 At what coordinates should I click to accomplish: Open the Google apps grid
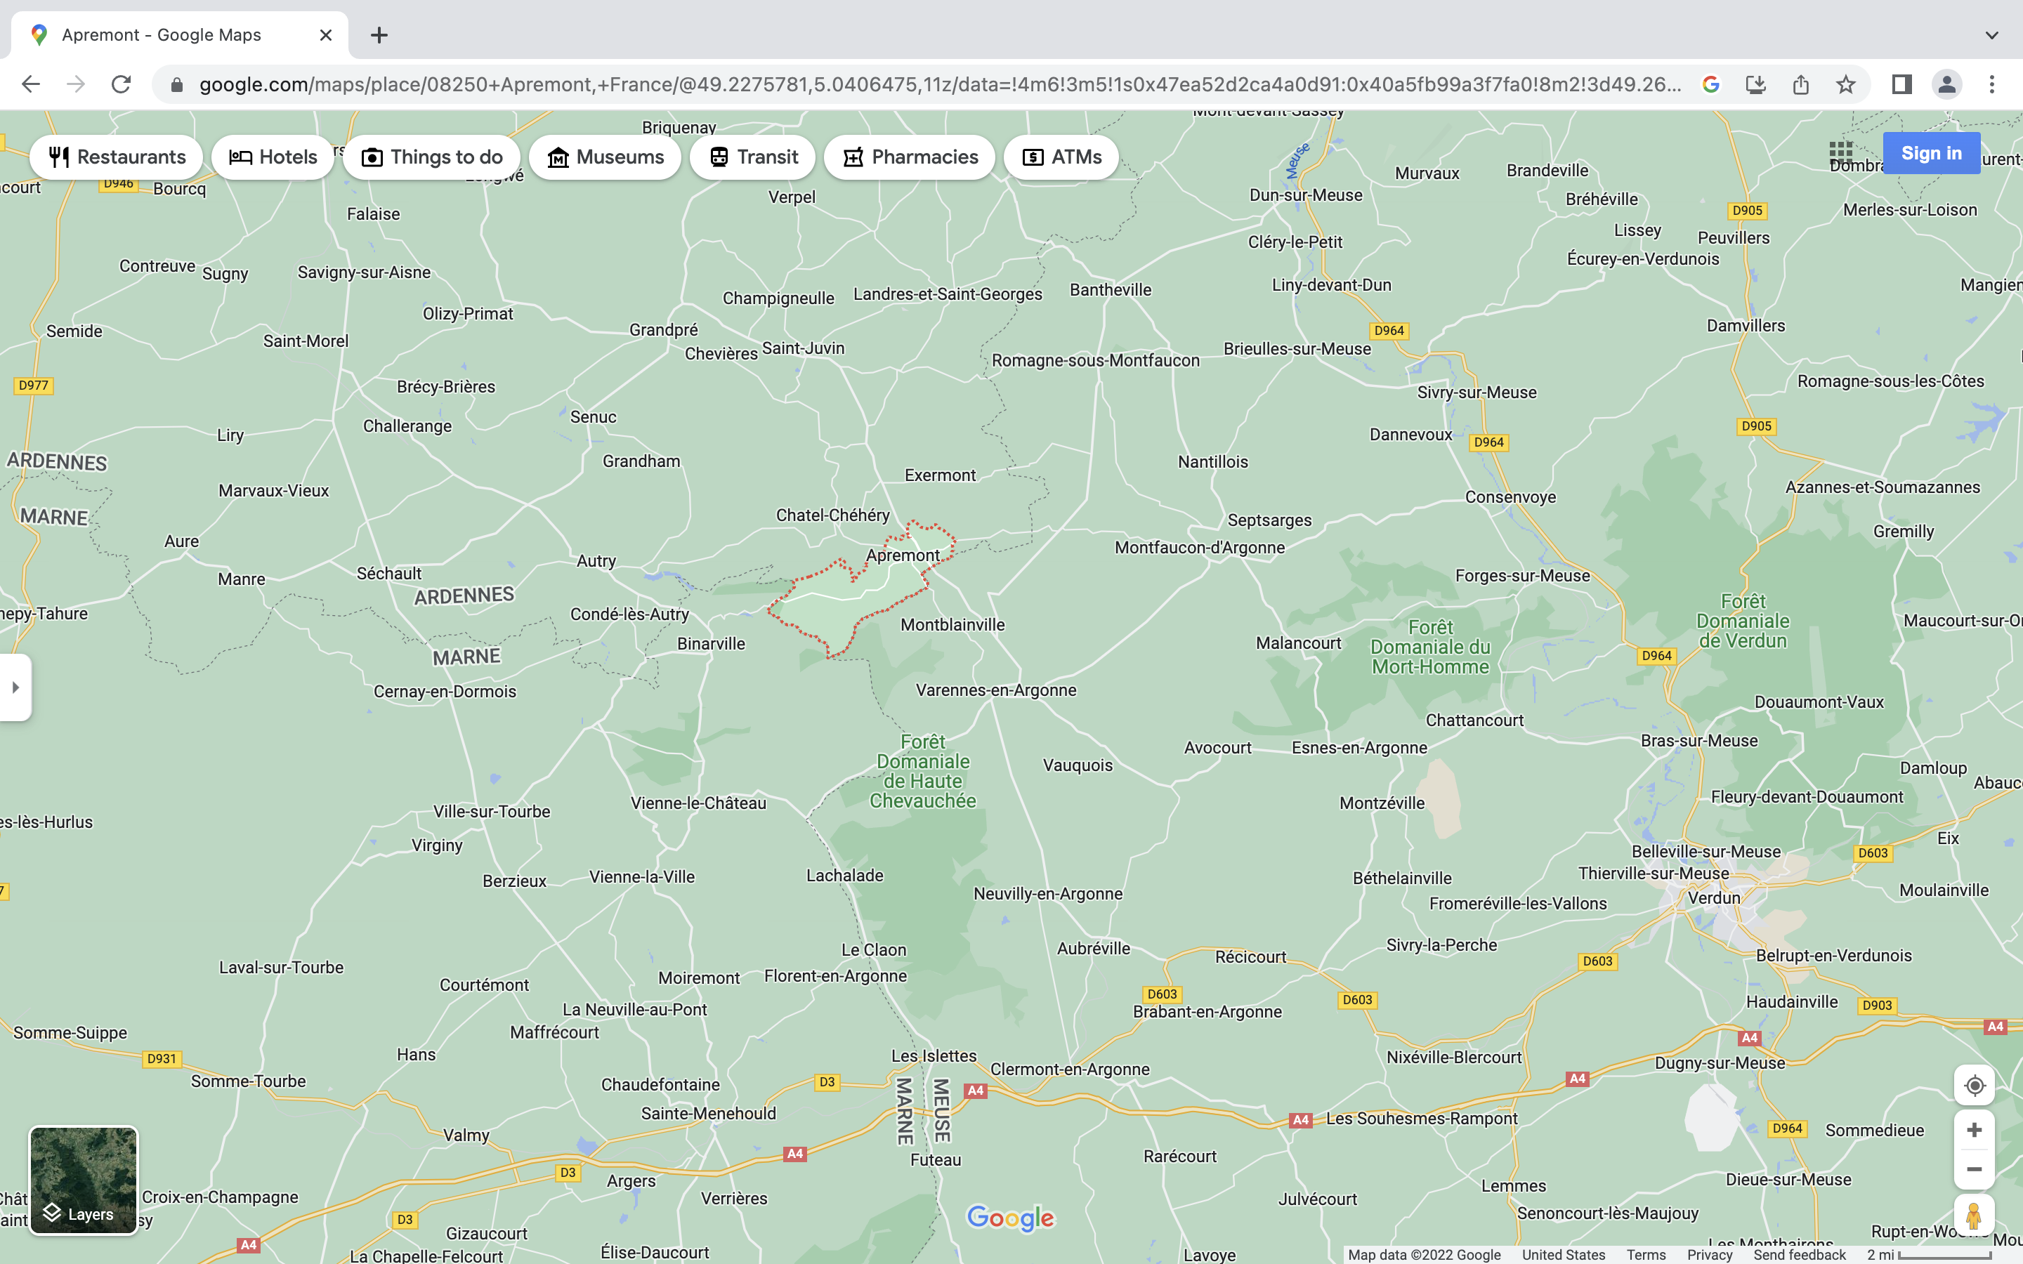1840,153
